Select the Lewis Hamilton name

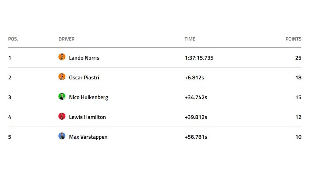click(87, 117)
